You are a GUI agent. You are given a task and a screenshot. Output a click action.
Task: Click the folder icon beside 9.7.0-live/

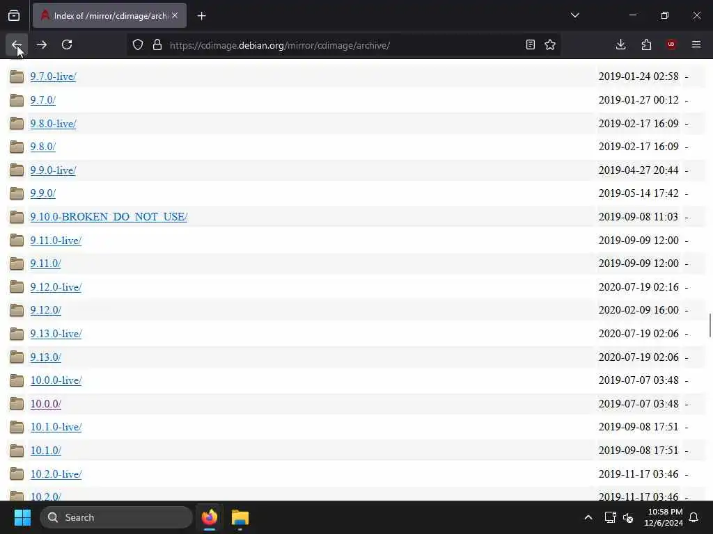click(17, 76)
